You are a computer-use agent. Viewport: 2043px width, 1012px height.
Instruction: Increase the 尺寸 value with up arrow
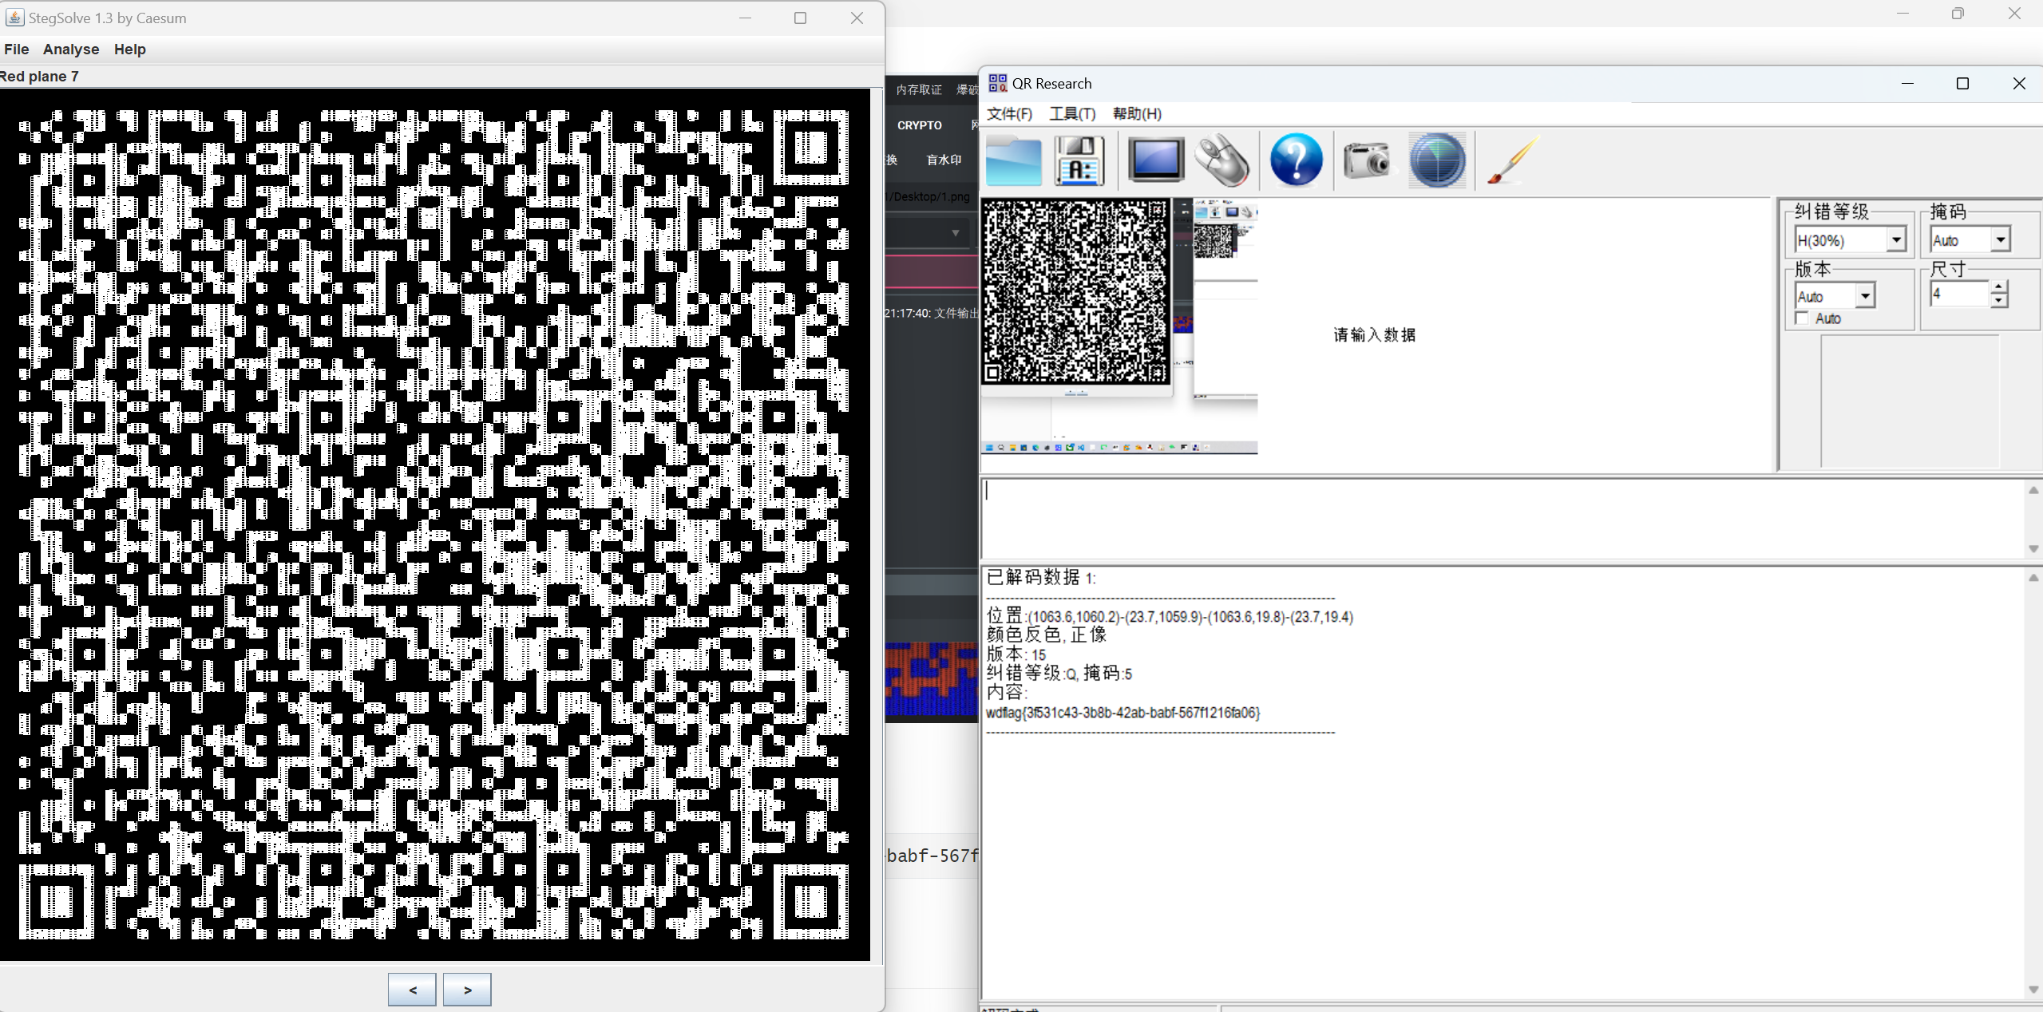(1998, 287)
